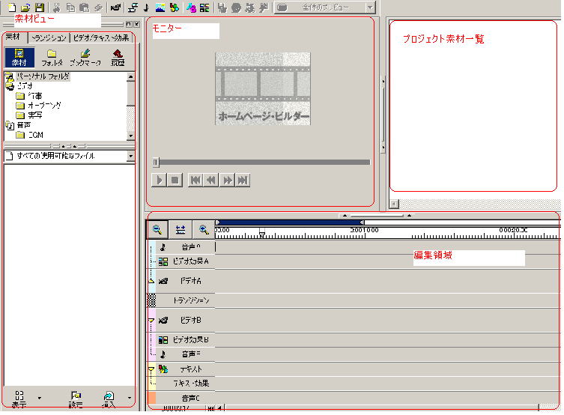Click the 設定 icon at panel bottom
Viewport: 564px width, 415px height.
click(76, 398)
